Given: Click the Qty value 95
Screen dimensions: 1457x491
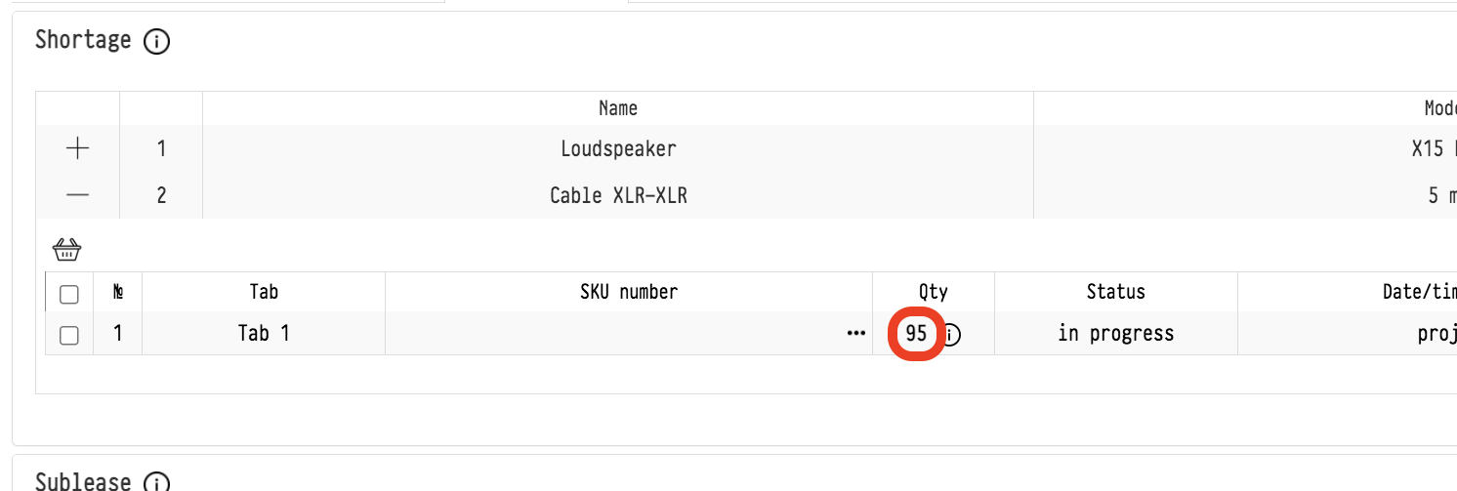Looking at the screenshot, I should [x=916, y=334].
